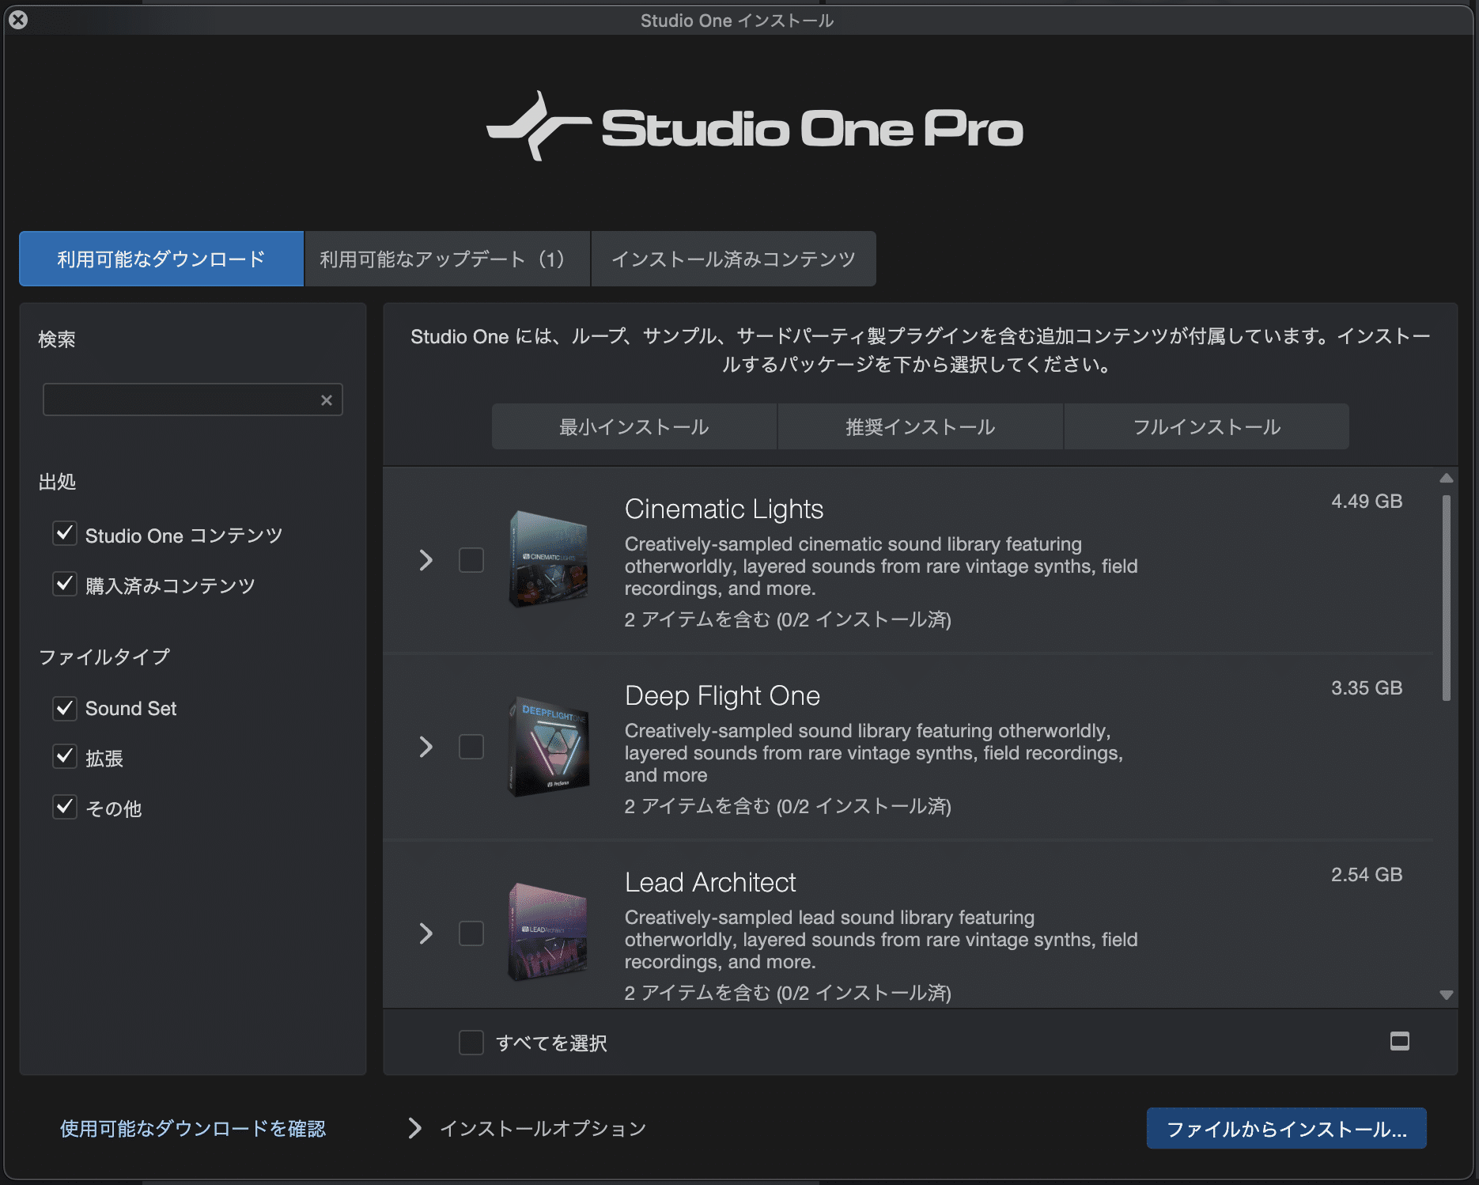Click the 4.49 GB size value
Viewport: 1479px width, 1185px height.
pos(1367,501)
